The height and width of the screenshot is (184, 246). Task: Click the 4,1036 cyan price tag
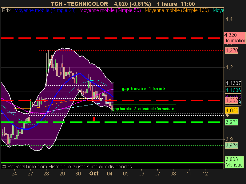click(233, 90)
